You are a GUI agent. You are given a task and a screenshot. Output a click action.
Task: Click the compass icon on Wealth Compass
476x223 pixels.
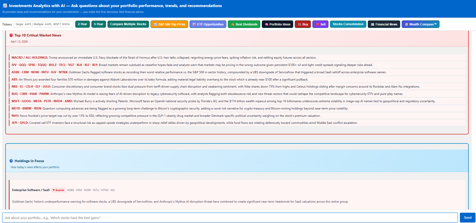[x=406, y=24]
